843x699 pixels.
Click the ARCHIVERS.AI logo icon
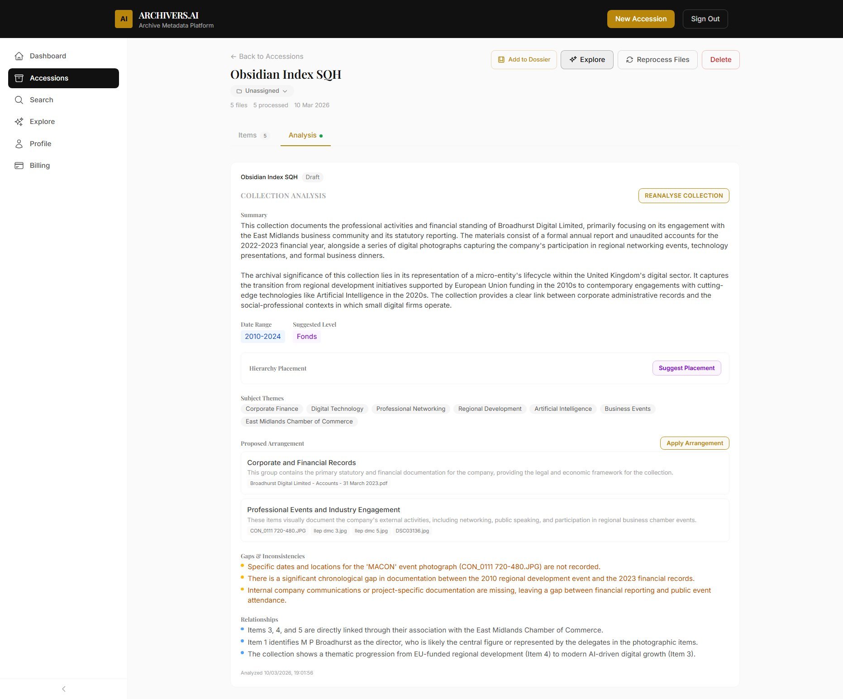click(124, 19)
